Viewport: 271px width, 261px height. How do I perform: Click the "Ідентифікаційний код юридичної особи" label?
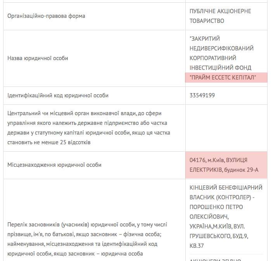pyautogui.click(x=58, y=95)
